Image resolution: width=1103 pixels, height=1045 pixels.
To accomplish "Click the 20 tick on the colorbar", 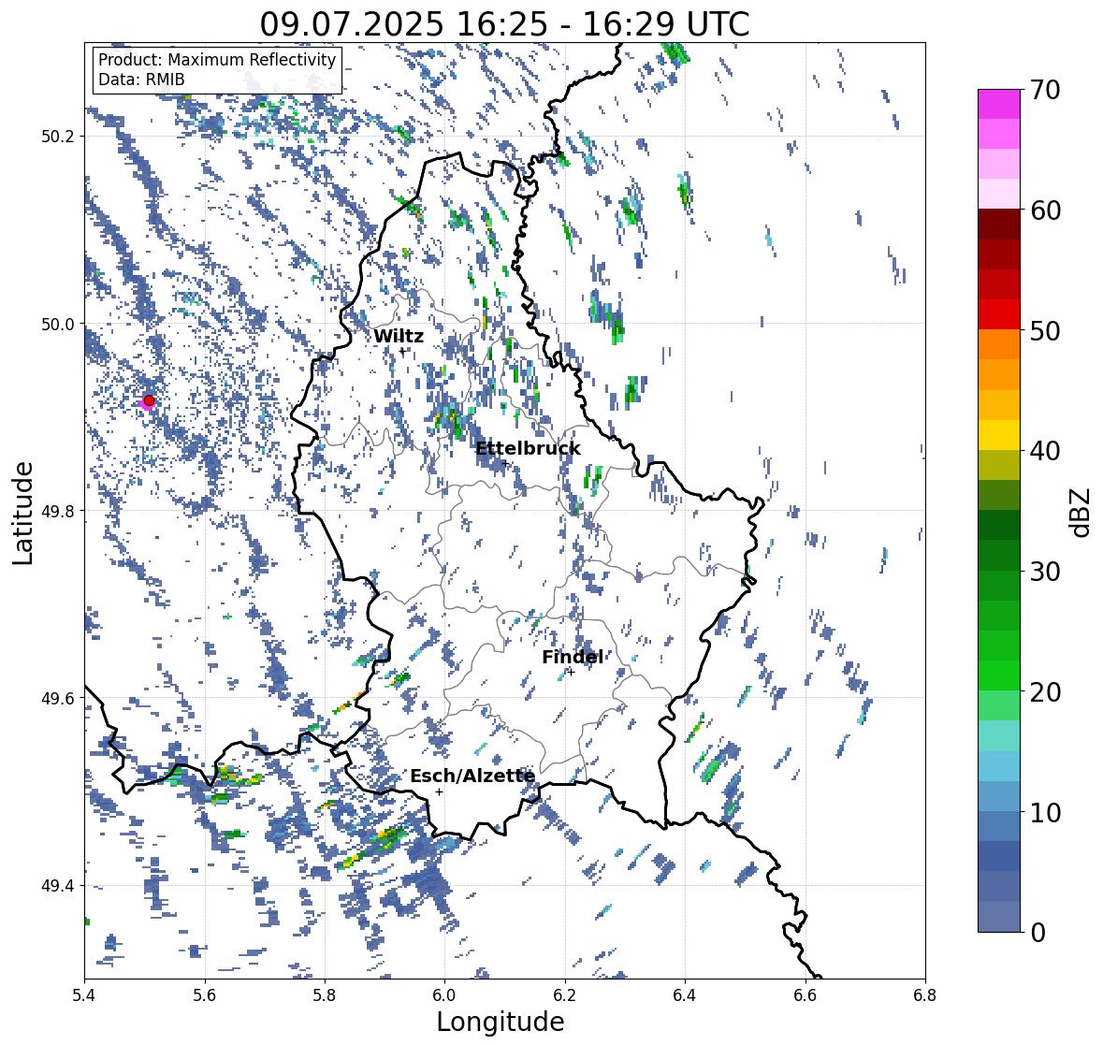I will click(x=1045, y=691).
